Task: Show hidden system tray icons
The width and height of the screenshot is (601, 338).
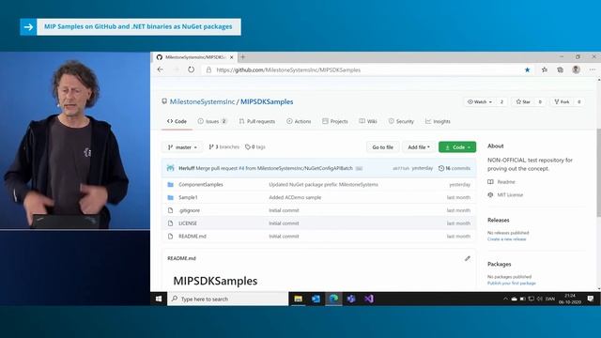Action: pos(505,299)
